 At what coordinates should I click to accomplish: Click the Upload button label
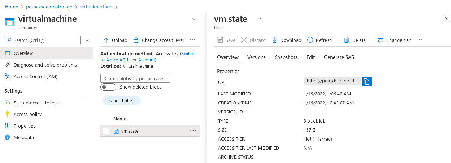[120, 40]
